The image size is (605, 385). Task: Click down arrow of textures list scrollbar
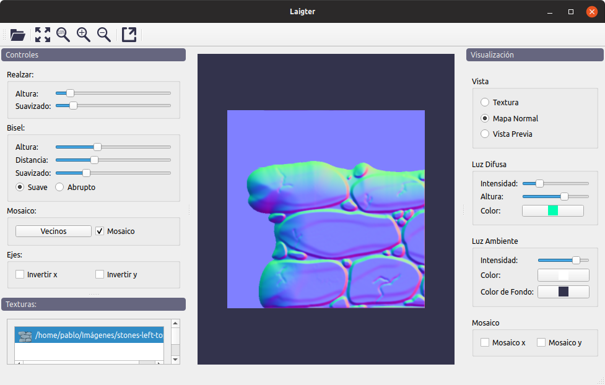[x=176, y=359]
